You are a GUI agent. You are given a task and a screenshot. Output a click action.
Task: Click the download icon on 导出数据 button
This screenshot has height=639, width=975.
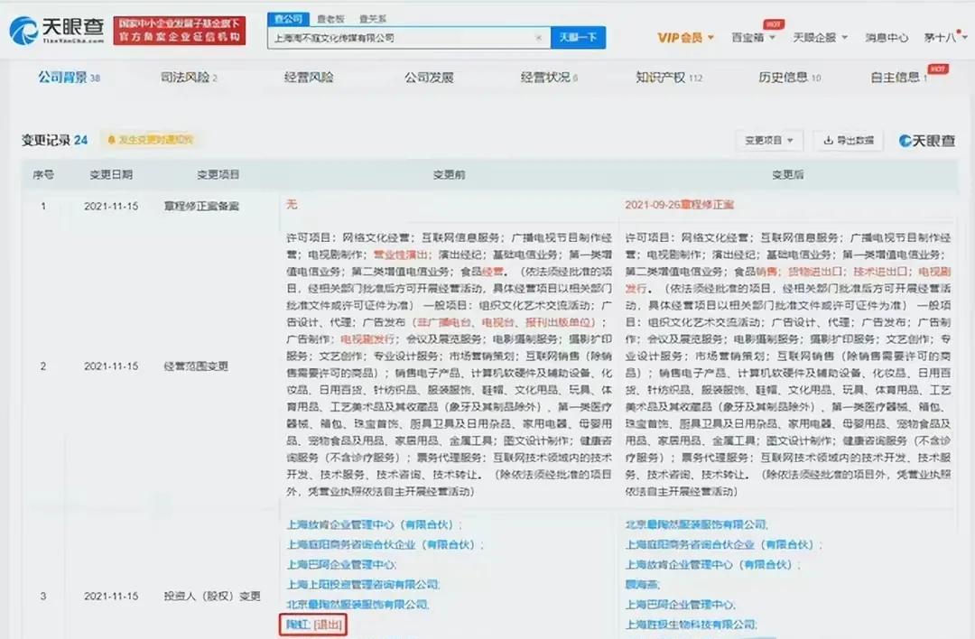[828, 141]
